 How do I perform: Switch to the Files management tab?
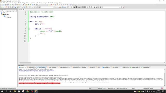click(x=13, y=11)
